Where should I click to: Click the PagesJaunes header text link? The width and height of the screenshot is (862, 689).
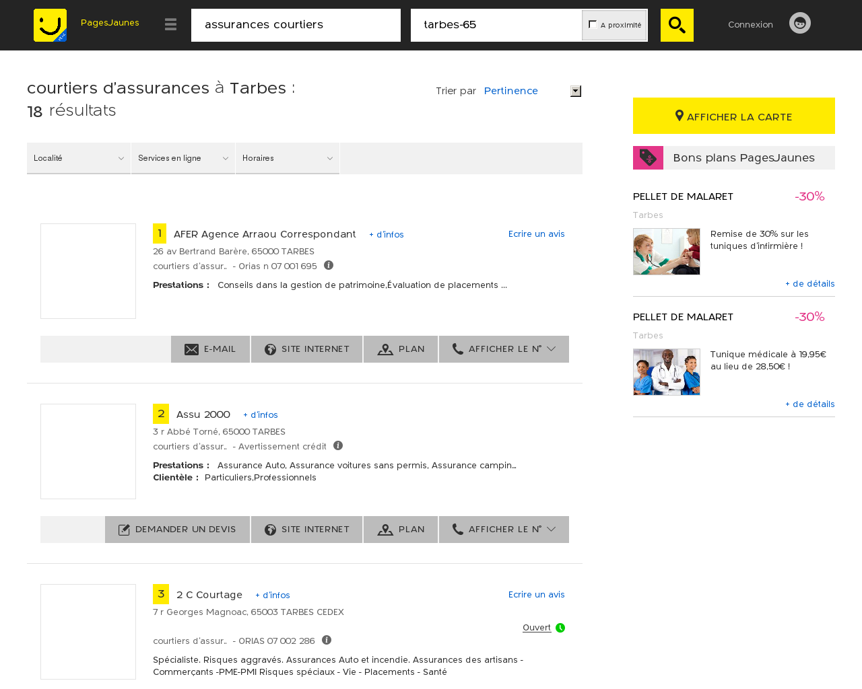tap(110, 22)
